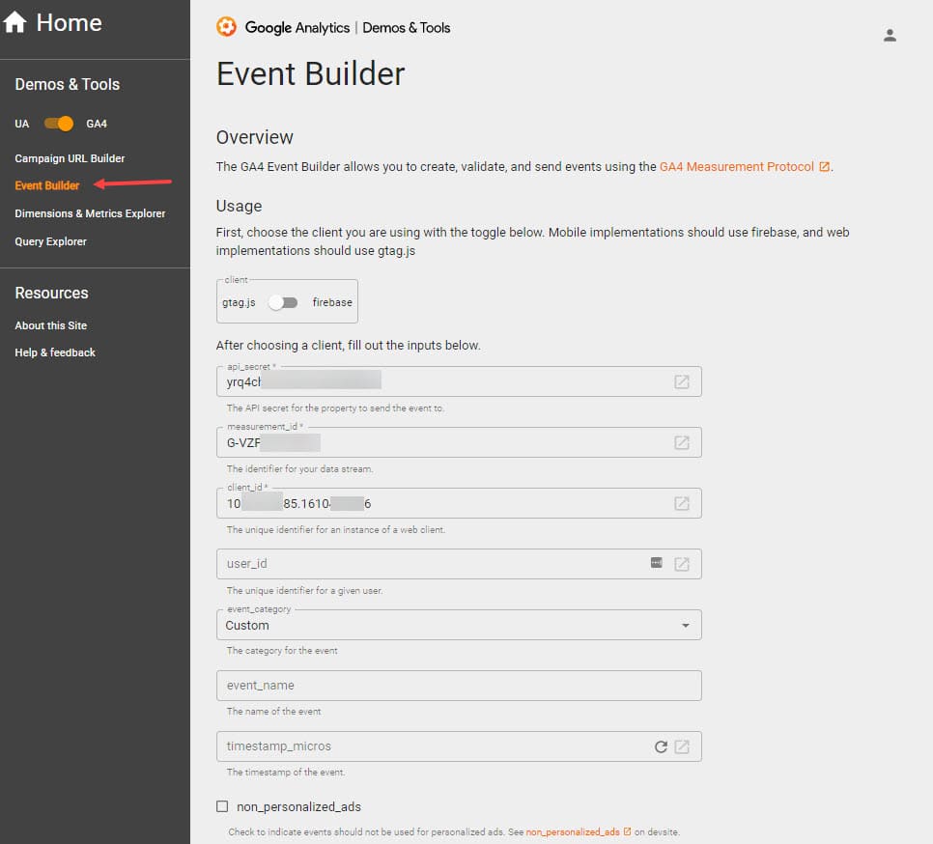This screenshot has width=933, height=844.
Task: Expand the event_category Custom dropdown
Action: [x=459, y=625]
